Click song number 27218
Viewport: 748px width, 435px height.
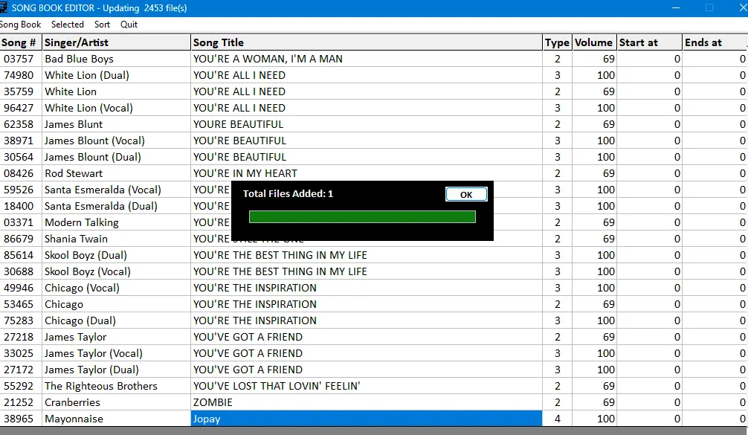[x=21, y=337]
